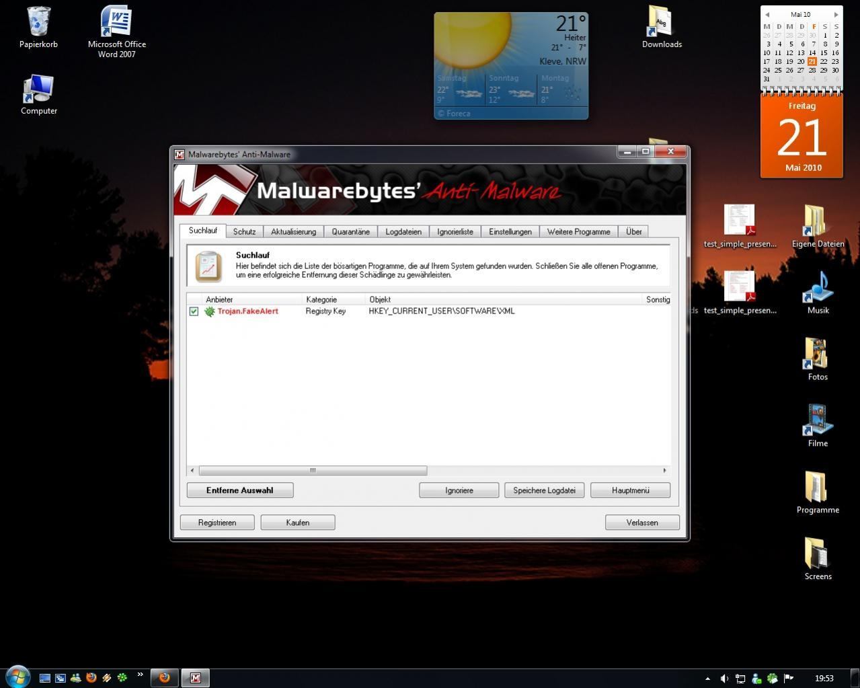Open the Einstellungen tab
This screenshot has width=860, height=688.
[x=510, y=231]
